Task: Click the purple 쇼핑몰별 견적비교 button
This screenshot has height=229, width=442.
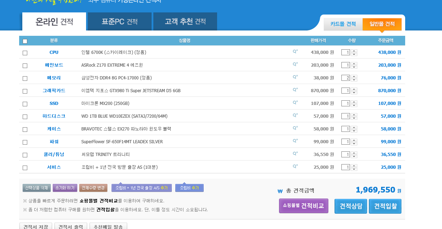Action: point(304,206)
